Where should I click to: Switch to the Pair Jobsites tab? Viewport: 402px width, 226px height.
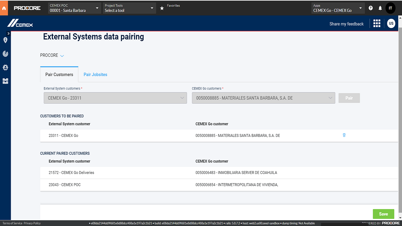point(95,75)
